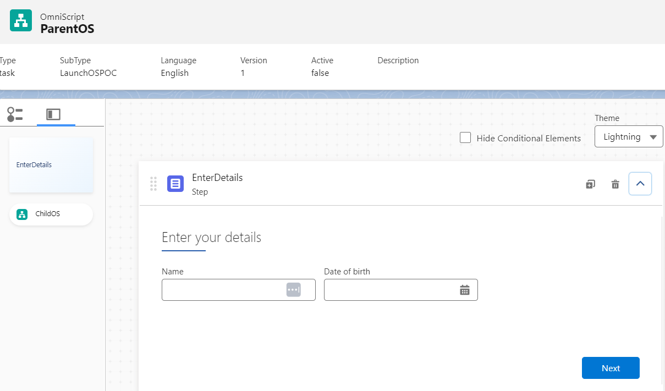
Task: Switch to the tree structure view tab
Action: click(15, 114)
